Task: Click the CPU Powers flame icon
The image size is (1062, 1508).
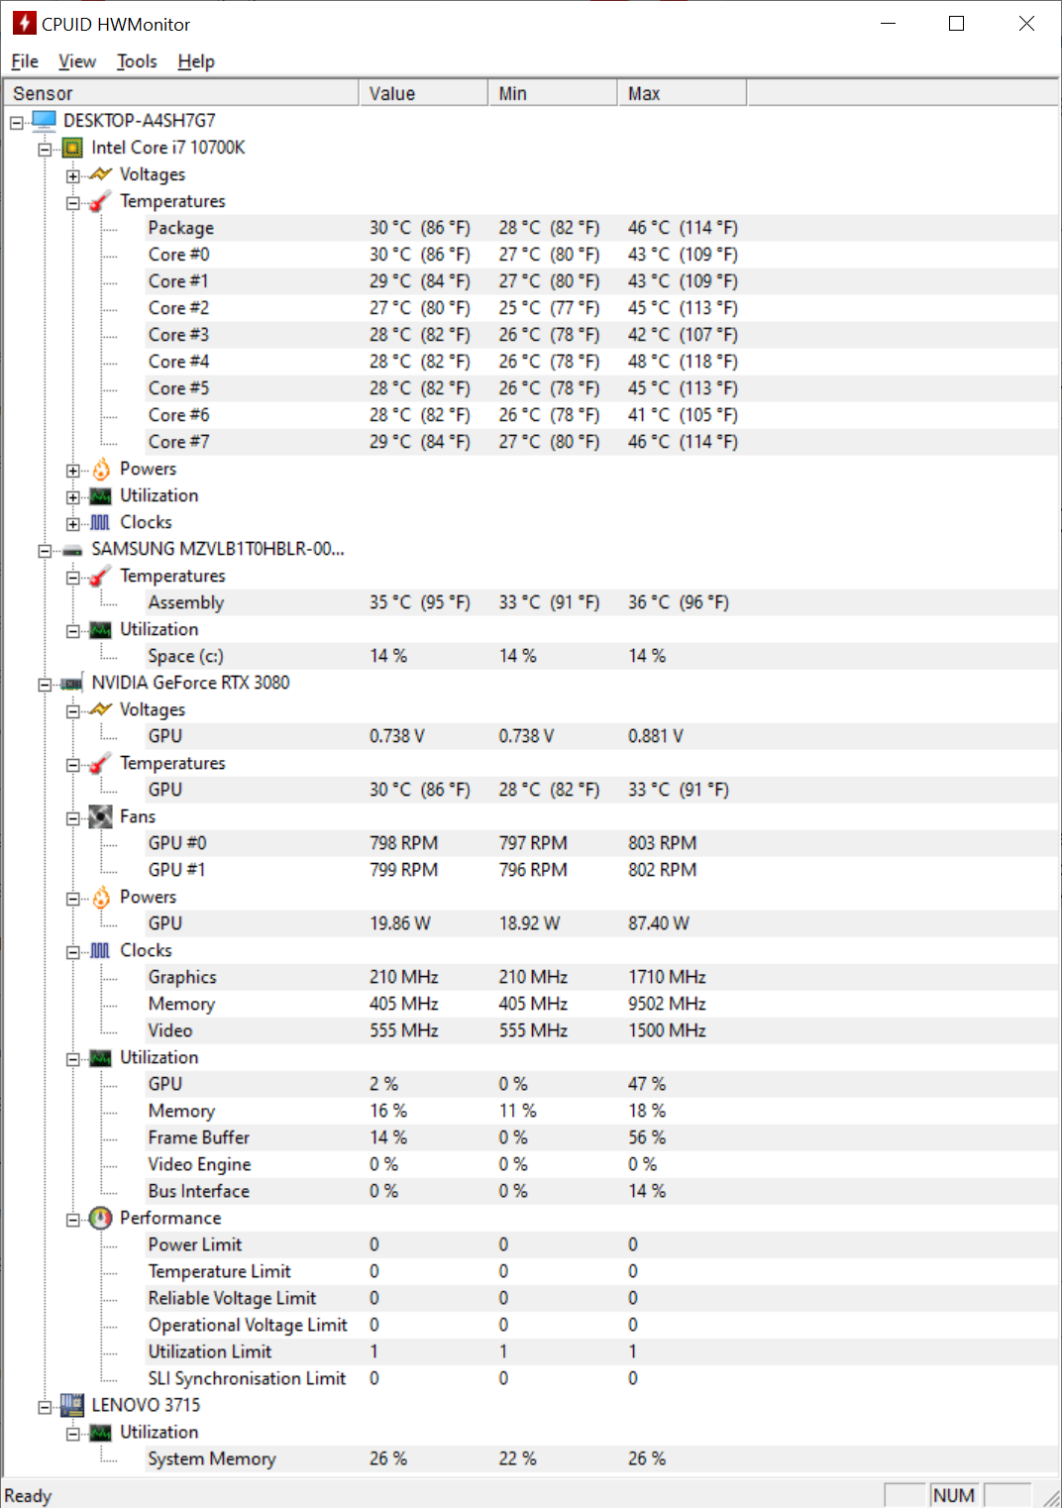Action: (x=100, y=470)
